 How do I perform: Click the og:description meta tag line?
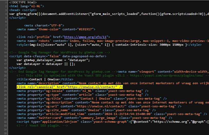point(113,102)
